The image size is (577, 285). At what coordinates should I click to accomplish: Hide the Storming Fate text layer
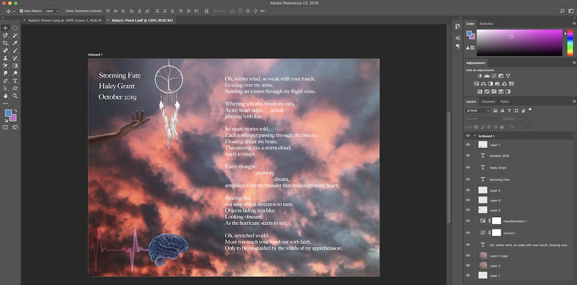point(468,180)
